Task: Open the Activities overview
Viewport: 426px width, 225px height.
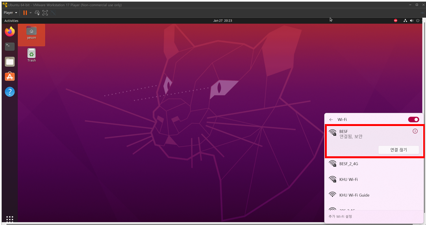Action: point(11,20)
